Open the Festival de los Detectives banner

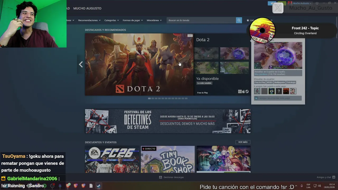point(168,121)
